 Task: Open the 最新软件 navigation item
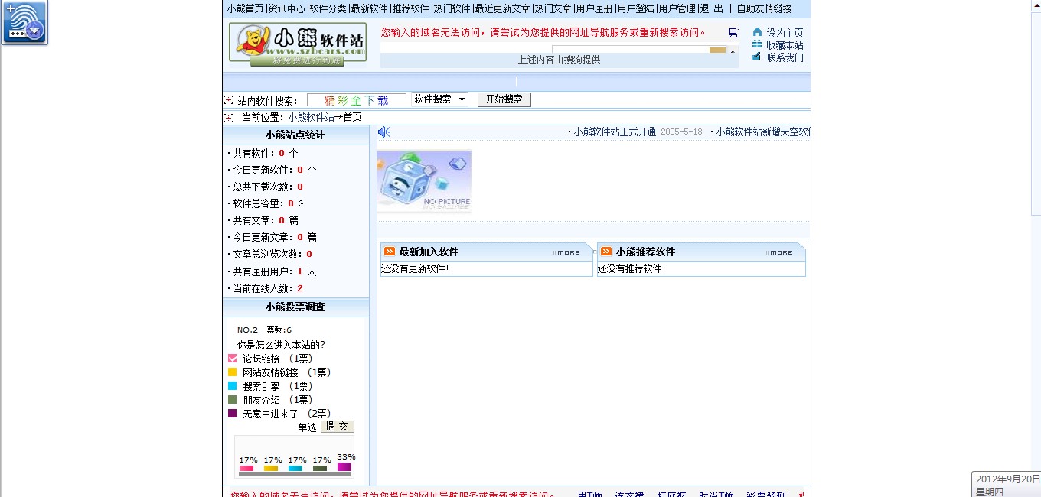tap(369, 8)
